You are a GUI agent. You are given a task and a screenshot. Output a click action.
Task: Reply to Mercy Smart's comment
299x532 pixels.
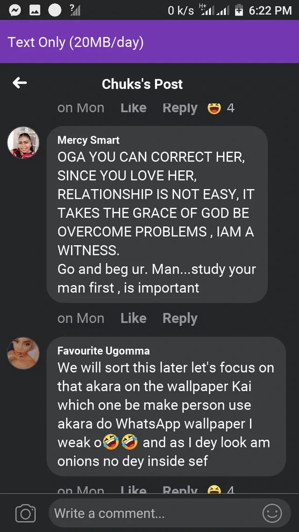[180, 318]
